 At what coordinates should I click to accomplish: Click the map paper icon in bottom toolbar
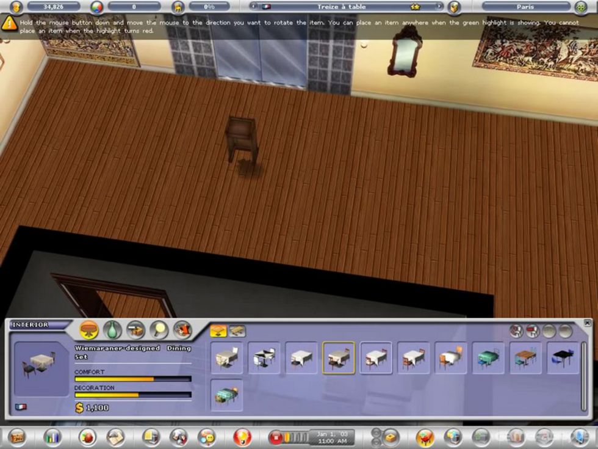pos(115,436)
